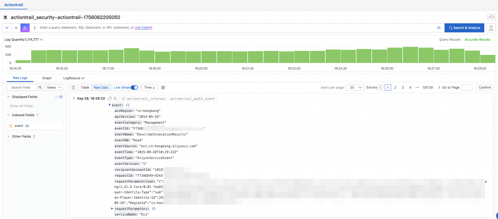The width and height of the screenshot is (498, 219).
Task: Open the LogReduce dropdown tab
Action: (x=74, y=78)
